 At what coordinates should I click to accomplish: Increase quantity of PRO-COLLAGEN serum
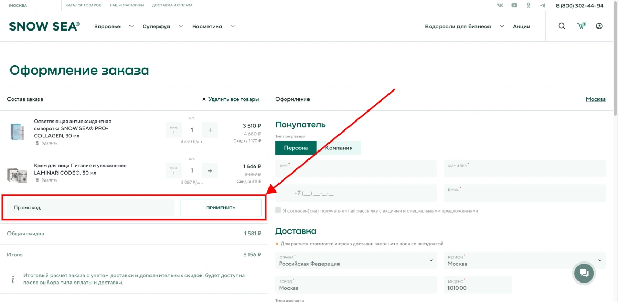point(210,130)
